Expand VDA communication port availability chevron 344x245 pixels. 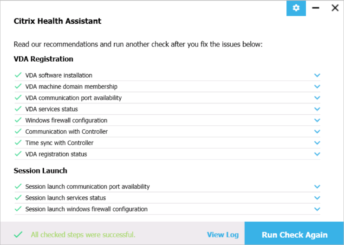[317, 98]
